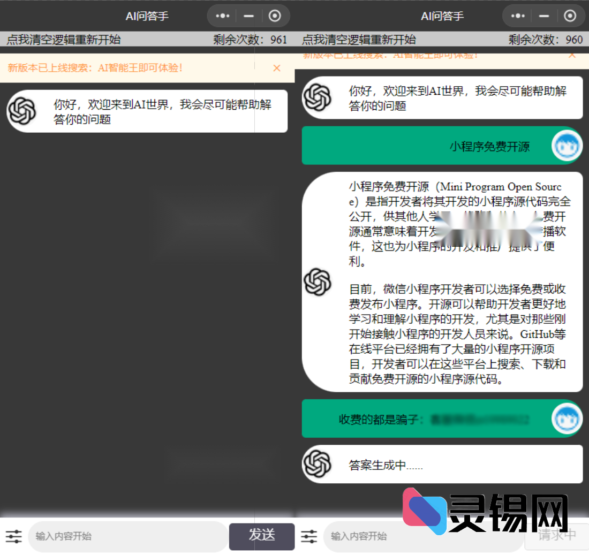Click the sliders icon left of the input field
Viewport: 589px width, 555px height.
coord(13,536)
